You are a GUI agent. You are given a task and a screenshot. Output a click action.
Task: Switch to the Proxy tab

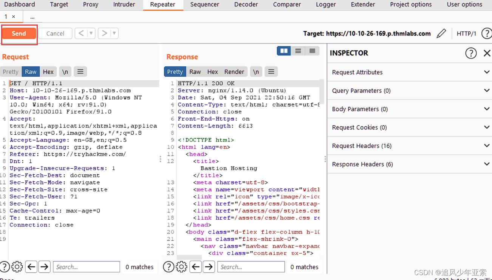click(x=90, y=5)
